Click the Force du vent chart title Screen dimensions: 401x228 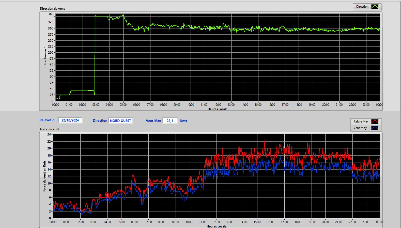[x=50, y=129]
